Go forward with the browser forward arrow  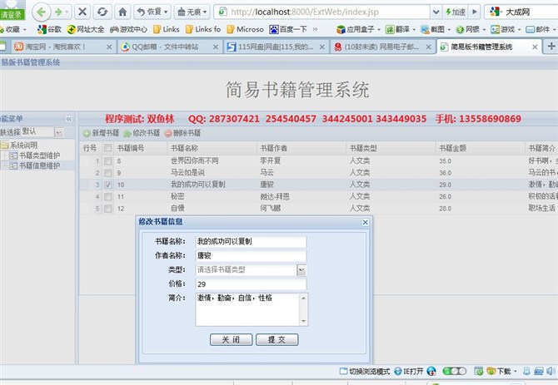click(x=59, y=12)
